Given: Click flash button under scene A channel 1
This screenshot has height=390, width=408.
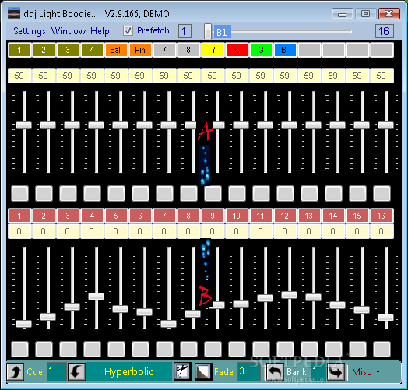Looking at the screenshot, I should coord(19,193).
